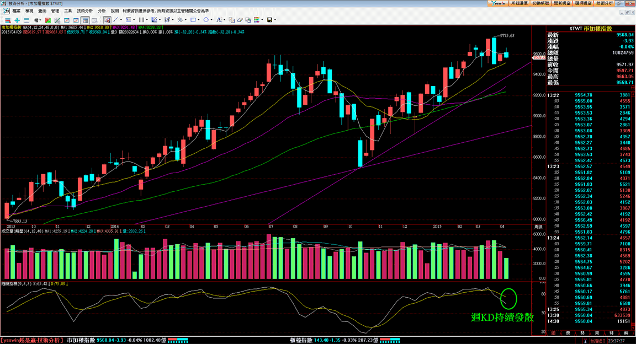
Task: Open the 檢視 menu
Action: pyautogui.click(x=29, y=11)
